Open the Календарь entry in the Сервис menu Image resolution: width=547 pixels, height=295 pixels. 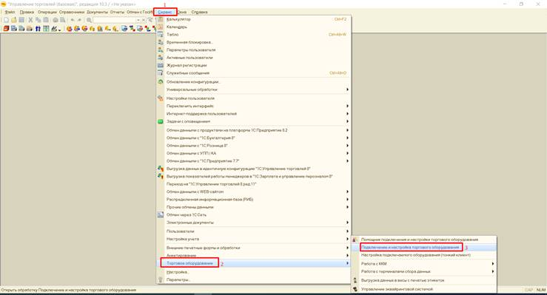coord(254,27)
